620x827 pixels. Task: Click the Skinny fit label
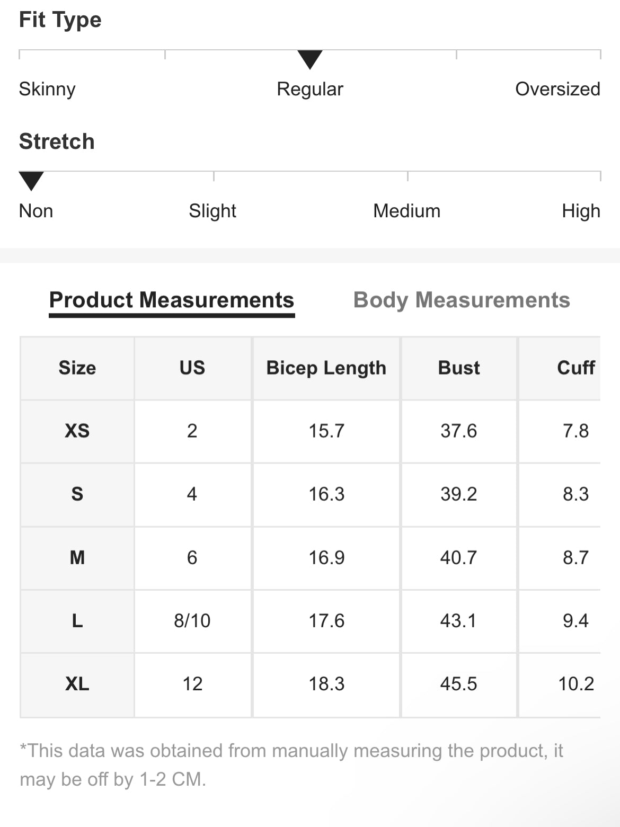[x=47, y=89]
